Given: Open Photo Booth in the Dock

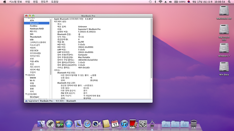Looking at the screenshot, I should (134, 124).
